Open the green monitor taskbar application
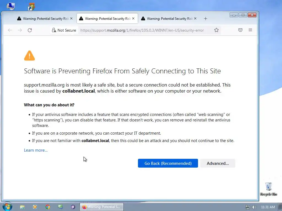The width and height of the screenshot is (282, 211). (60, 207)
